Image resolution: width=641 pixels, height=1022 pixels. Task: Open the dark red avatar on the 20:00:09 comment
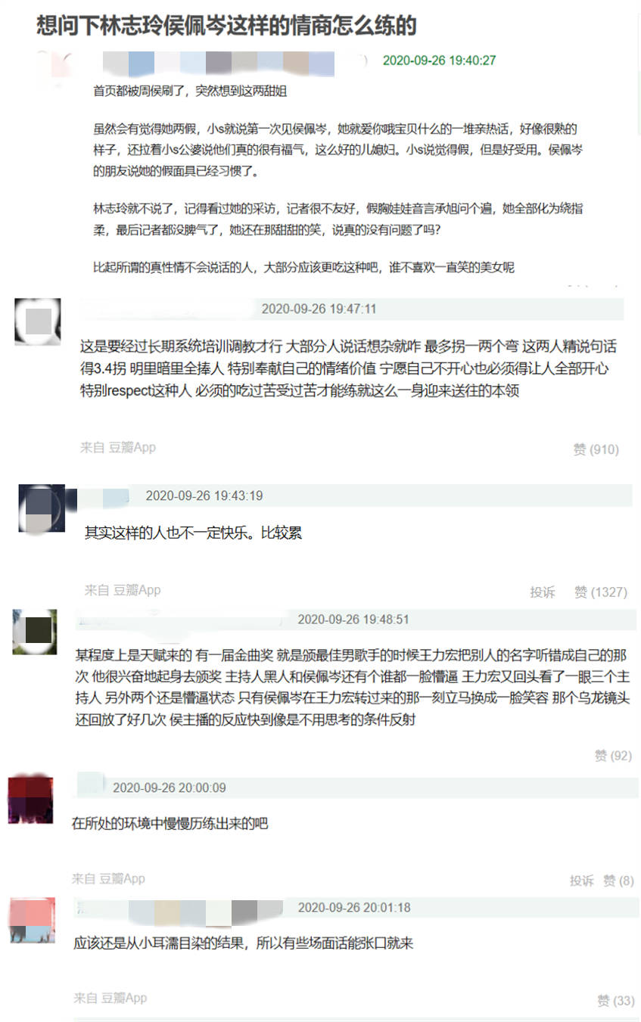point(30,800)
